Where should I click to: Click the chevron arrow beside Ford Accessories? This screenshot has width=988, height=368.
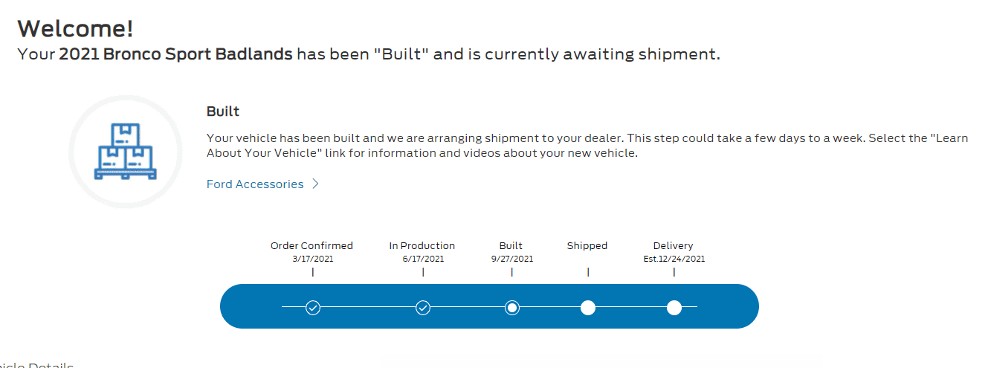315,184
